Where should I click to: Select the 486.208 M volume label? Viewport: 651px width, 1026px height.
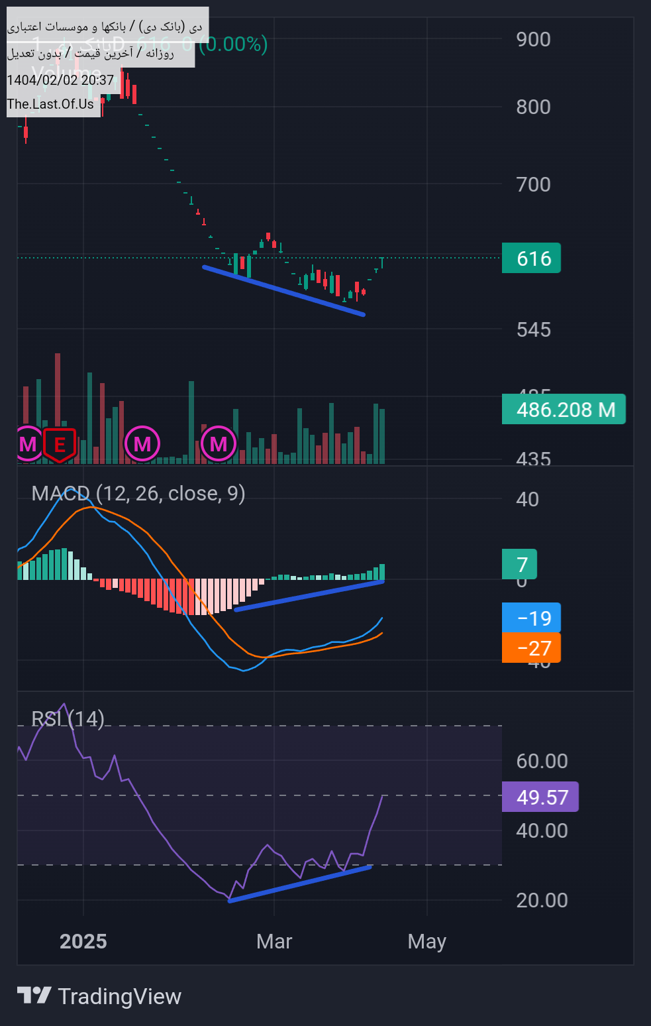[x=564, y=410]
